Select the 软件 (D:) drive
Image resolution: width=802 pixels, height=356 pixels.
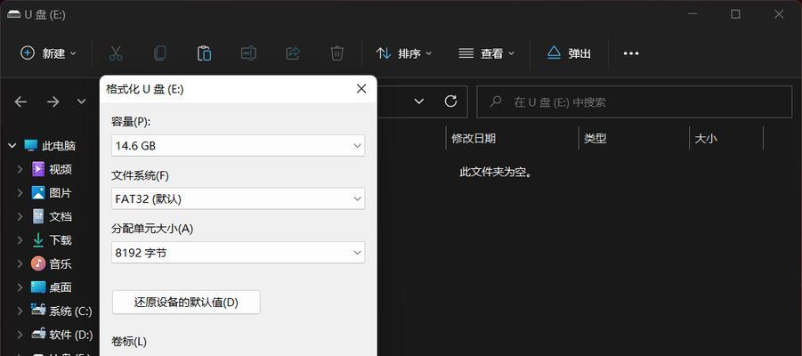coord(62,335)
